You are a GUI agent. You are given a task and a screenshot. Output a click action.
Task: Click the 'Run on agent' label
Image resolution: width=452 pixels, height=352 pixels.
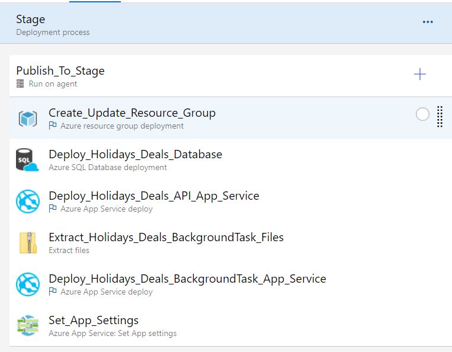coord(53,84)
